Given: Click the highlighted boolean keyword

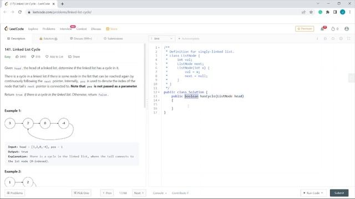Looking at the screenshot, I should (191, 96).
